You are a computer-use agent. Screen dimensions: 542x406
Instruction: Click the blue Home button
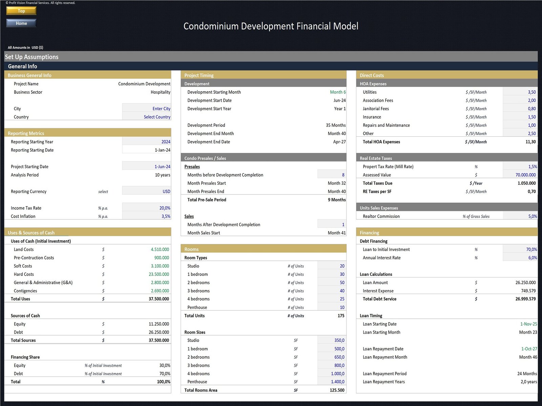(21, 23)
